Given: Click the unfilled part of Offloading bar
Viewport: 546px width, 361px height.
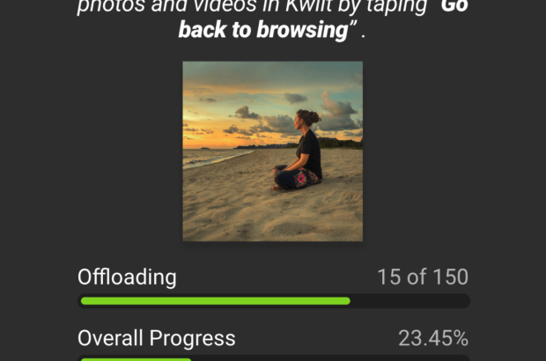Looking at the screenshot, I should 409,301.
